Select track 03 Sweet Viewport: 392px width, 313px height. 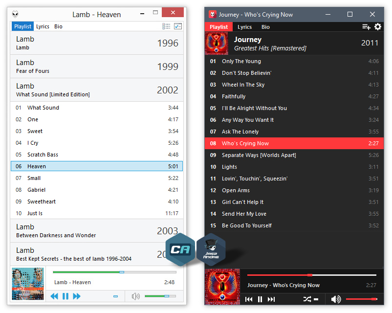coord(97,131)
